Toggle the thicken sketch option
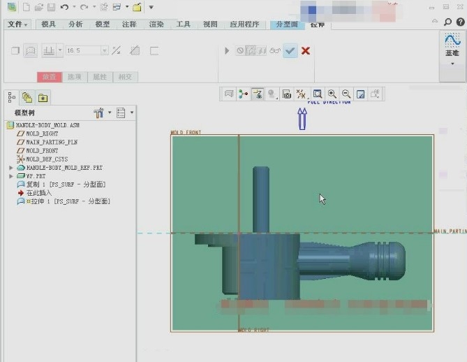This screenshot has width=467, height=362. point(154,51)
